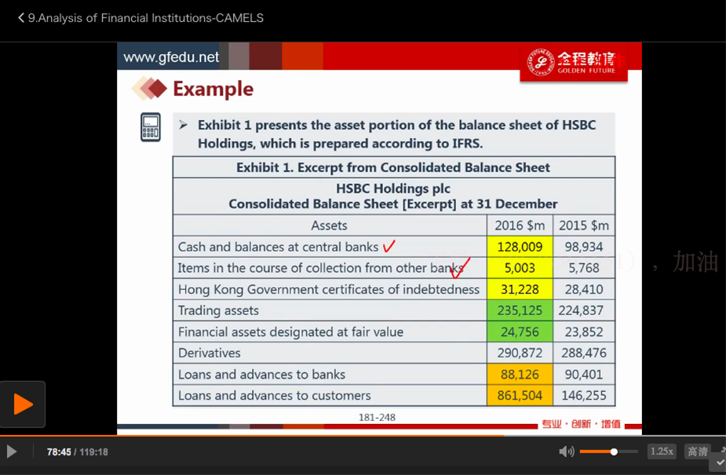726x475 pixels.
Task: Select the 224,837 cell
Action: click(x=584, y=310)
